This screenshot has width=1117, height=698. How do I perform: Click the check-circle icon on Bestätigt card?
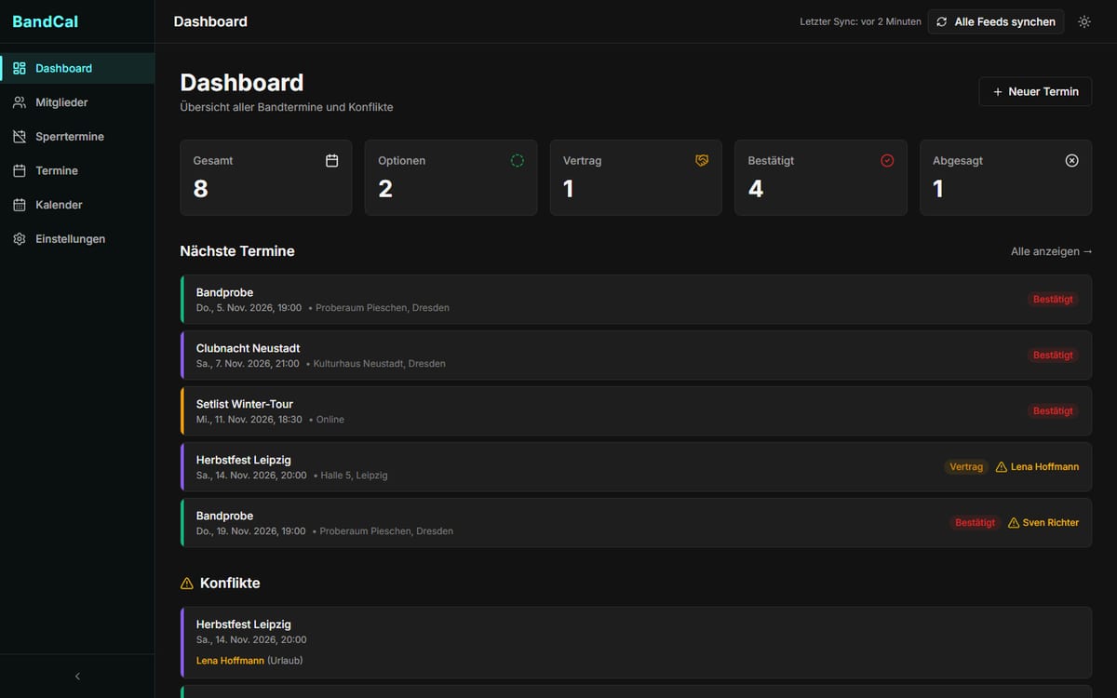coord(887,161)
